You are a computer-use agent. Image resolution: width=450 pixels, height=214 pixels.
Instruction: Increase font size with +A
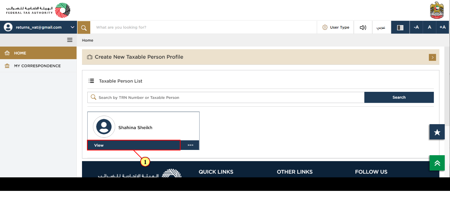(443, 27)
